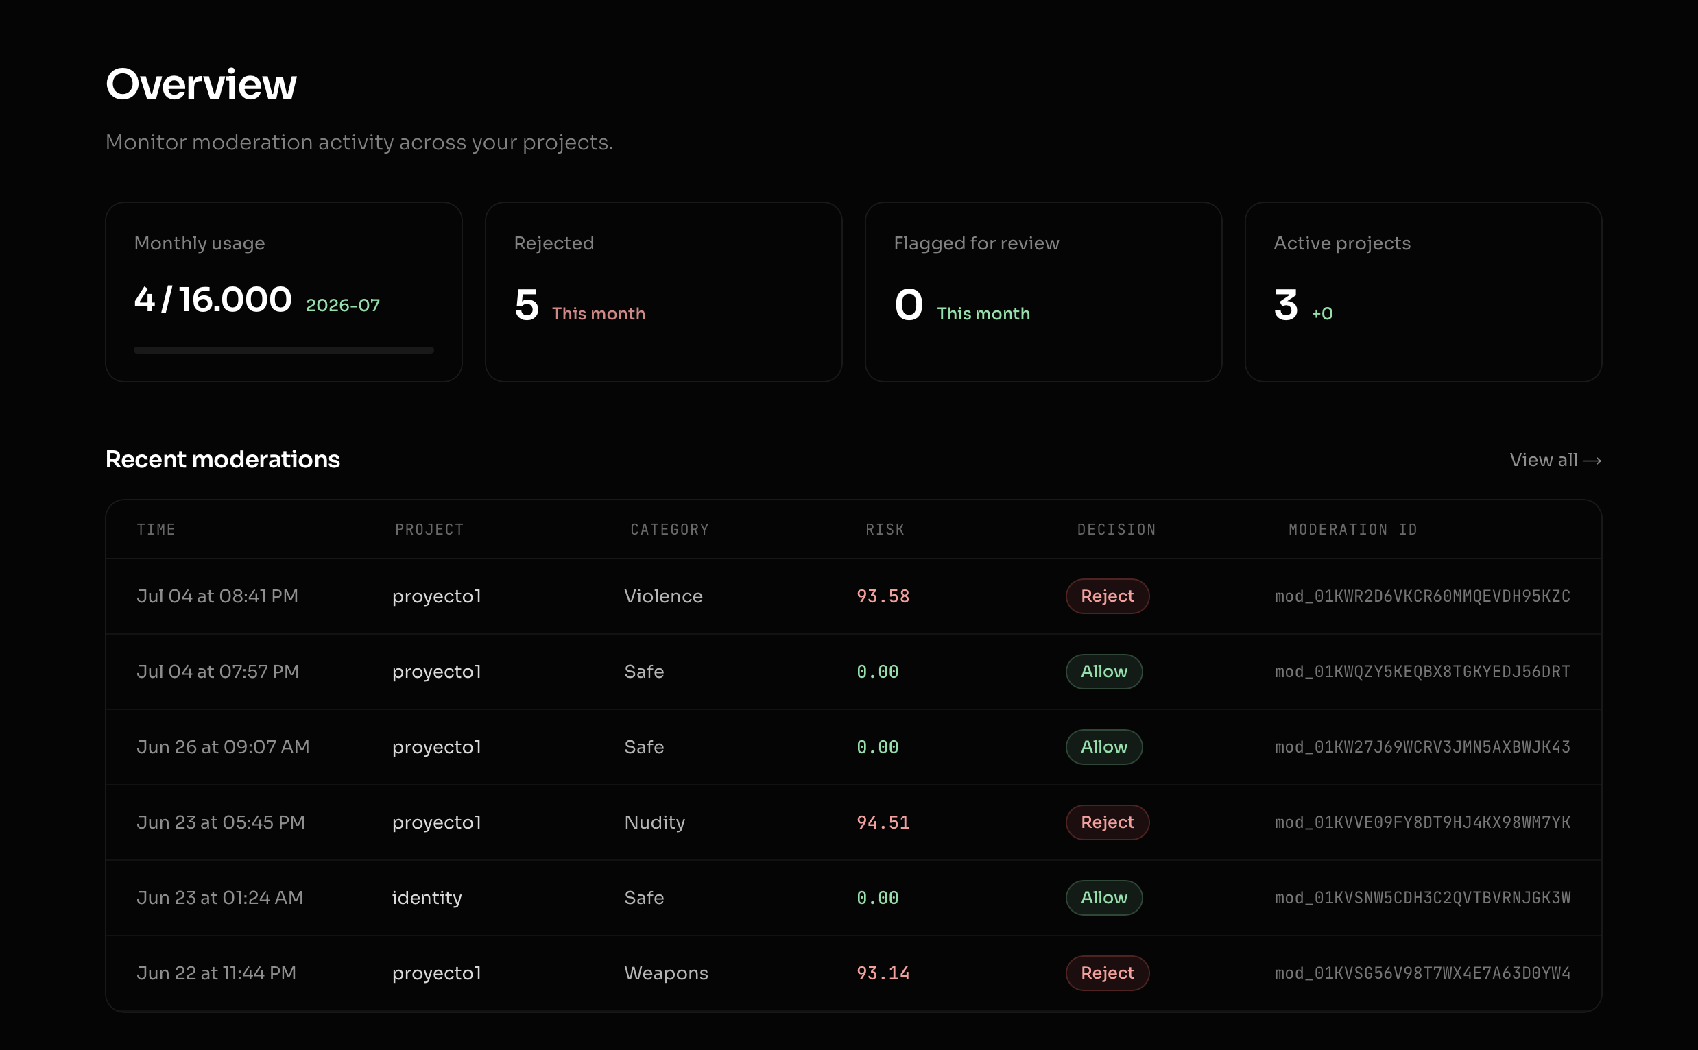Click Reject badge in Nudity row
Image resolution: width=1698 pixels, height=1050 pixels.
(x=1107, y=822)
